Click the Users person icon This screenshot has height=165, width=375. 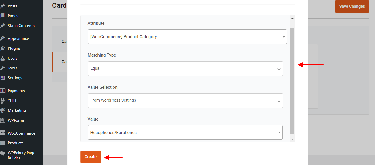[x=3, y=58]
